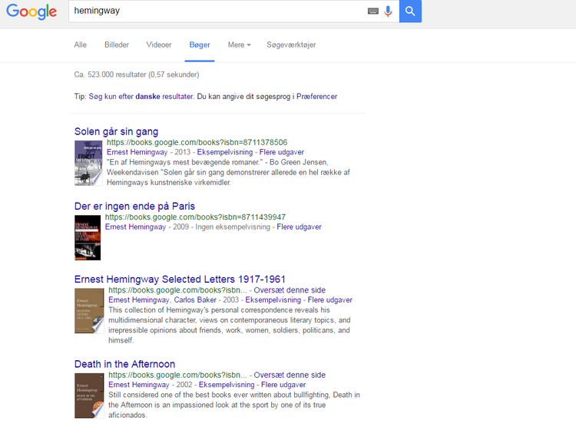Click Flere udgaver for Death in the Afternoon
This screenshot has height=427, width=576.
[283, 385]
